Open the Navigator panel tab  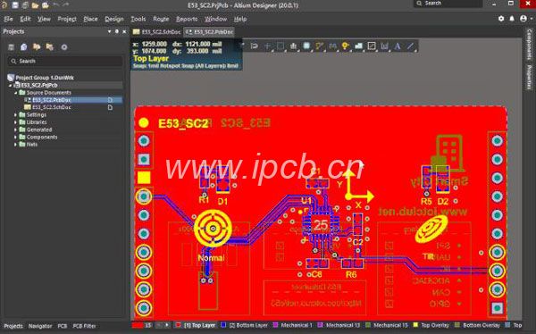pyautogui.click(x=40, y=326)
